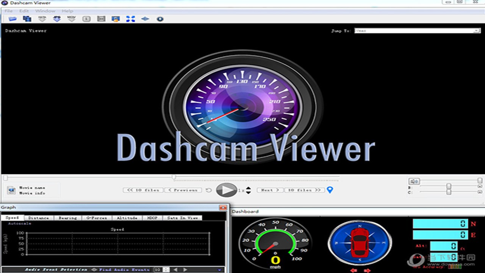Adjust the 1x playback speed stepper
Viewport: 485px width, 273px height.
(x=248, y=190)
